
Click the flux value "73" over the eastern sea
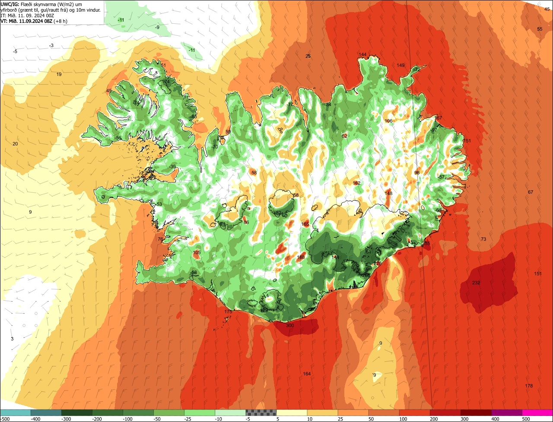pos(483,239)
